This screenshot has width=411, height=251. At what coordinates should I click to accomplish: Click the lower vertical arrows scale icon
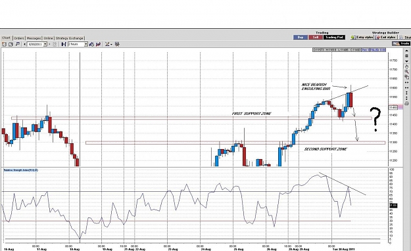click(406, 98)
